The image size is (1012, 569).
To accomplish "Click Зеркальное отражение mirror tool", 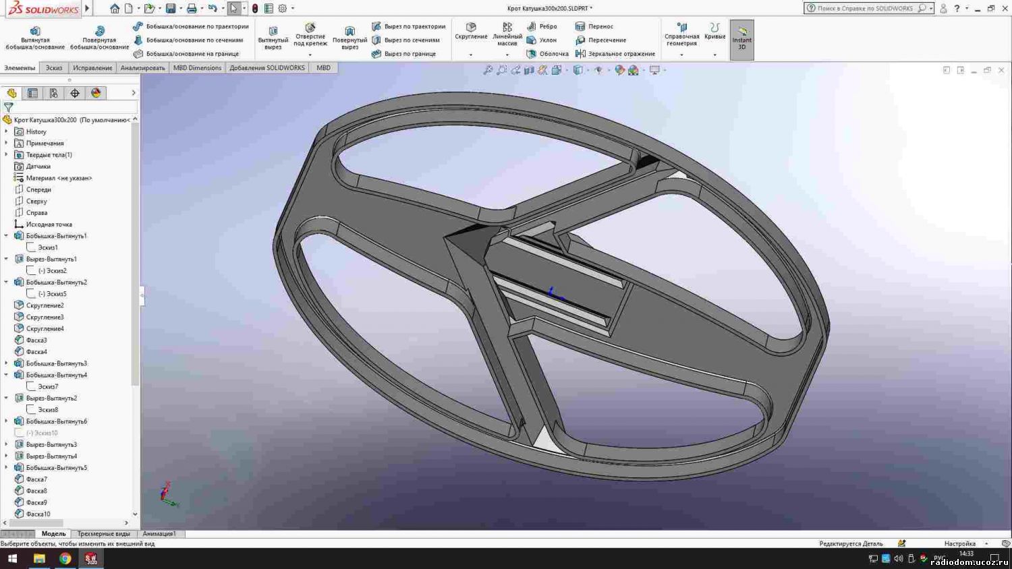I will click(615, 53).
